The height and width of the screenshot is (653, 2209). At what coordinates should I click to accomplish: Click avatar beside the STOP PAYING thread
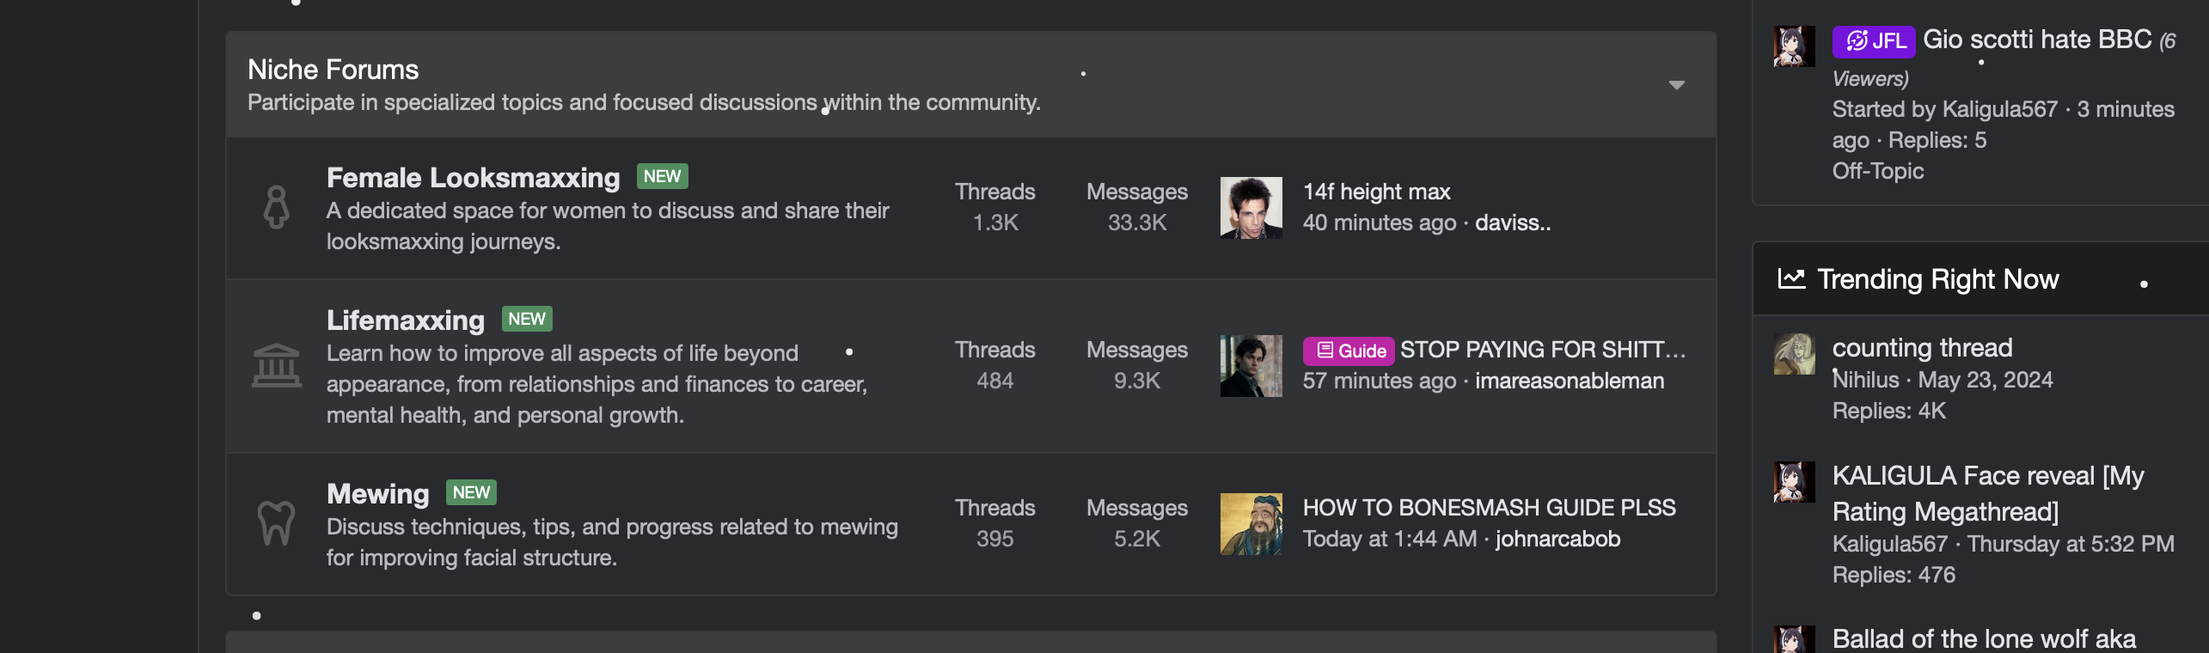point(1251,366)
